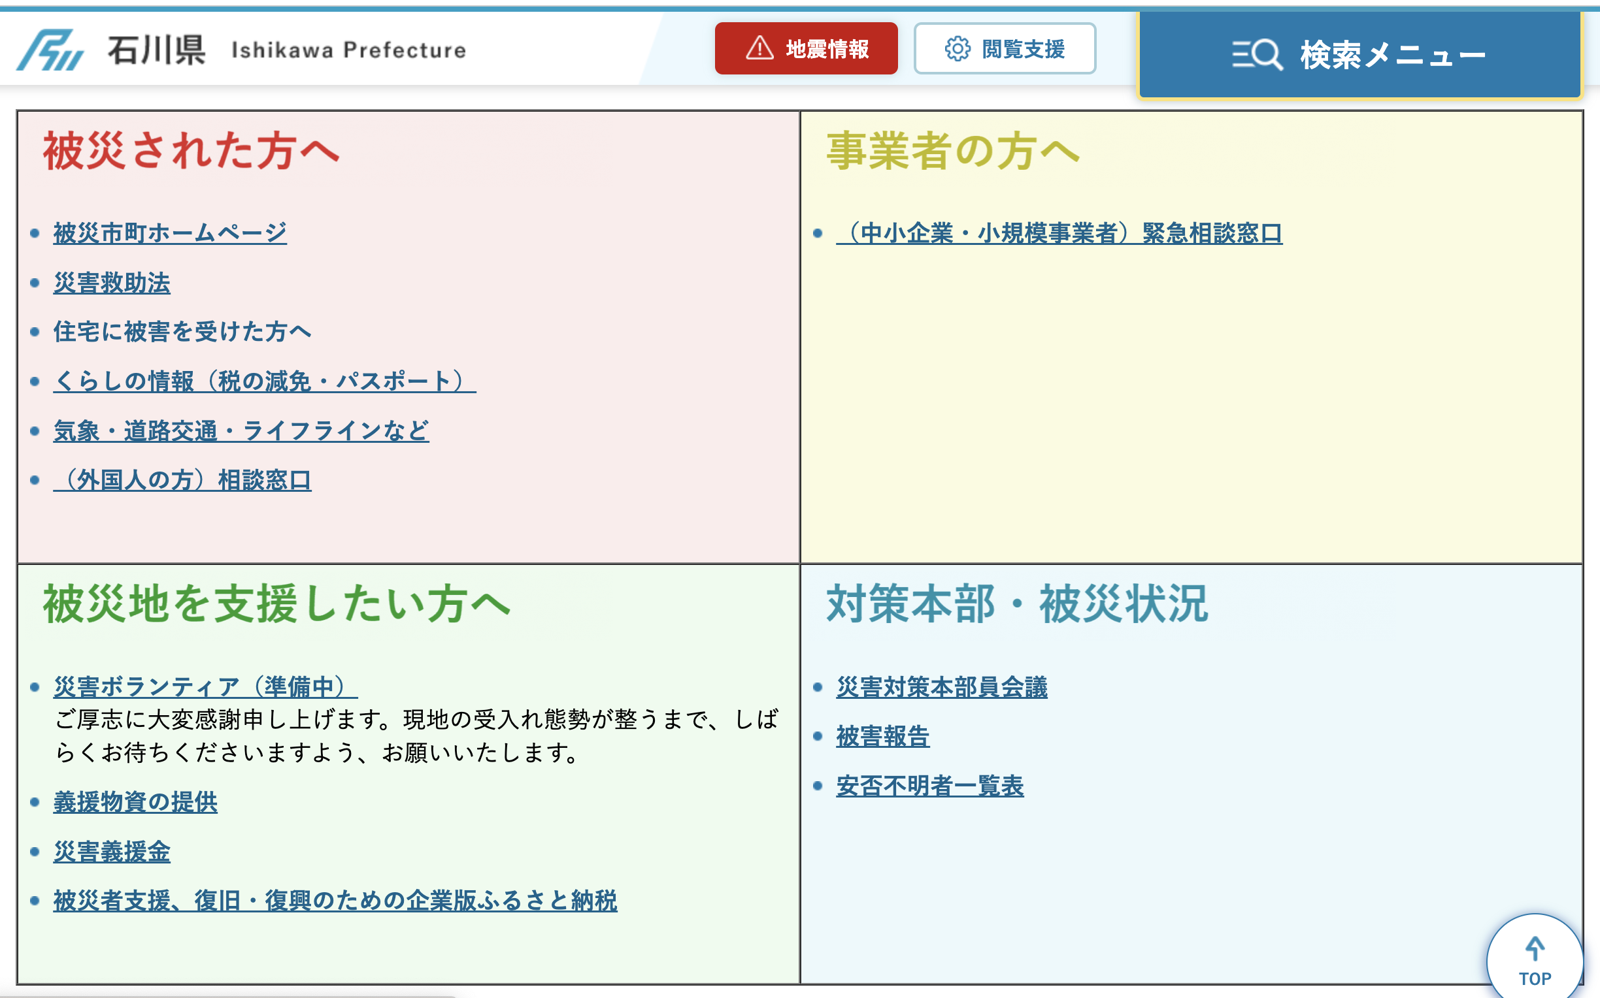Open the 安否不明者一覧表 link
The image size is (1600, 998).
point(930,786)
